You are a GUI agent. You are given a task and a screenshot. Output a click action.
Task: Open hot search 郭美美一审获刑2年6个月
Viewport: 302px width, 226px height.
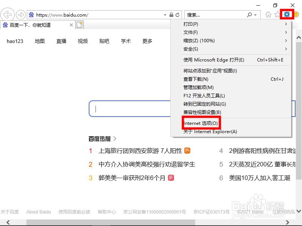[x=132, y=178]
